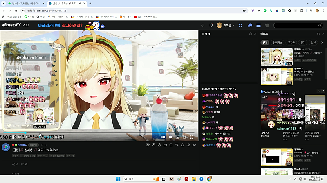Open browser extensions puzzle icon

pyautogui.click(x=302, y=11)
